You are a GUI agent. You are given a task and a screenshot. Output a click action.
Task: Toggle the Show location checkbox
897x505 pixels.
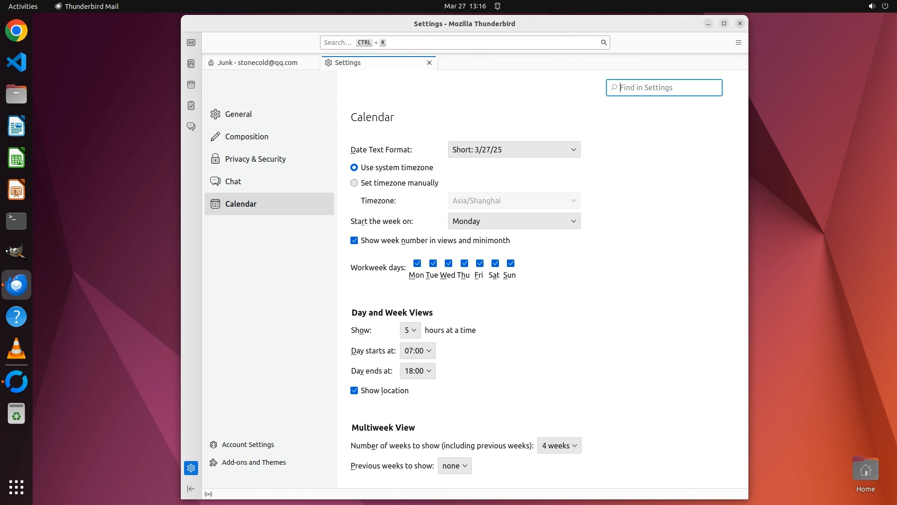[354, 390]
